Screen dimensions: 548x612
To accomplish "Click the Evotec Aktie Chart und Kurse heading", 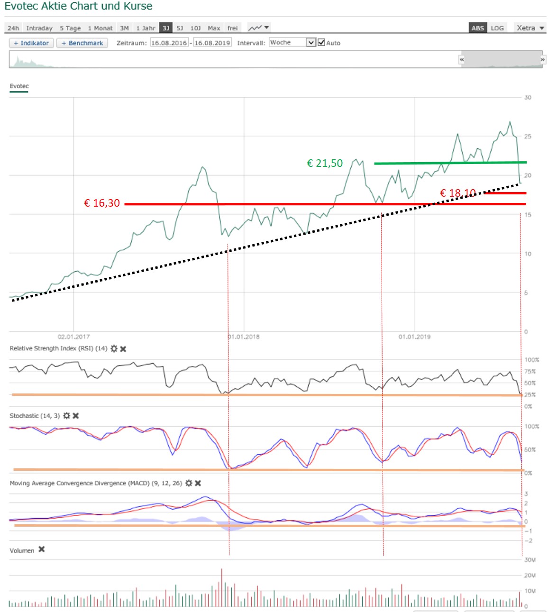I will (78, 6).
